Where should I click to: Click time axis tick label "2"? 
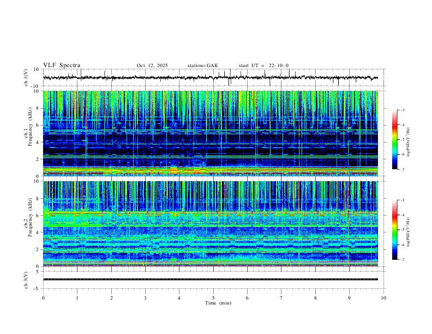coord(111,298)
